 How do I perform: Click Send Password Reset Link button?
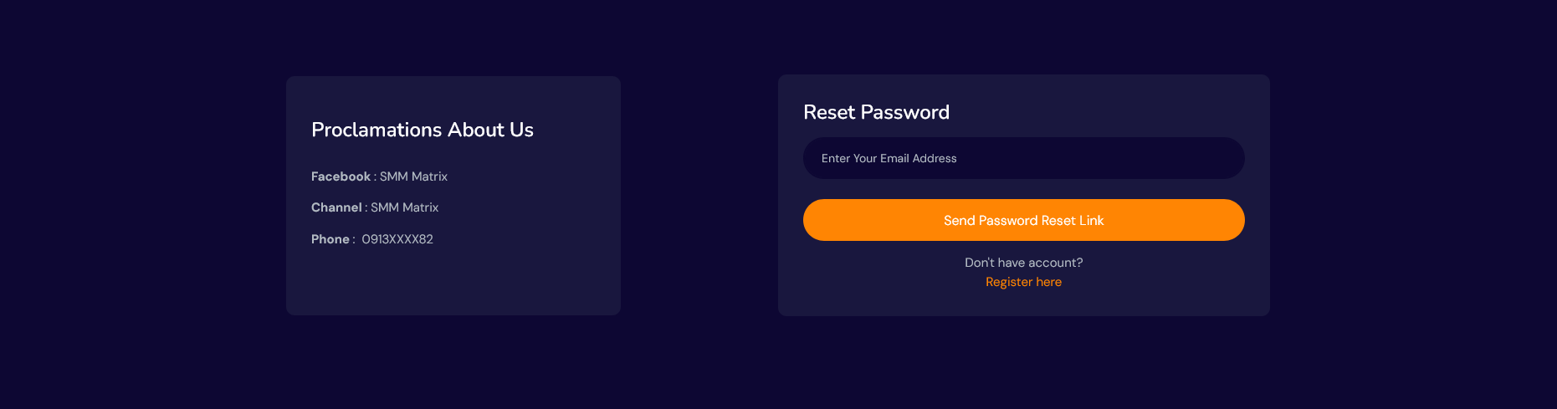(1023, 220)
